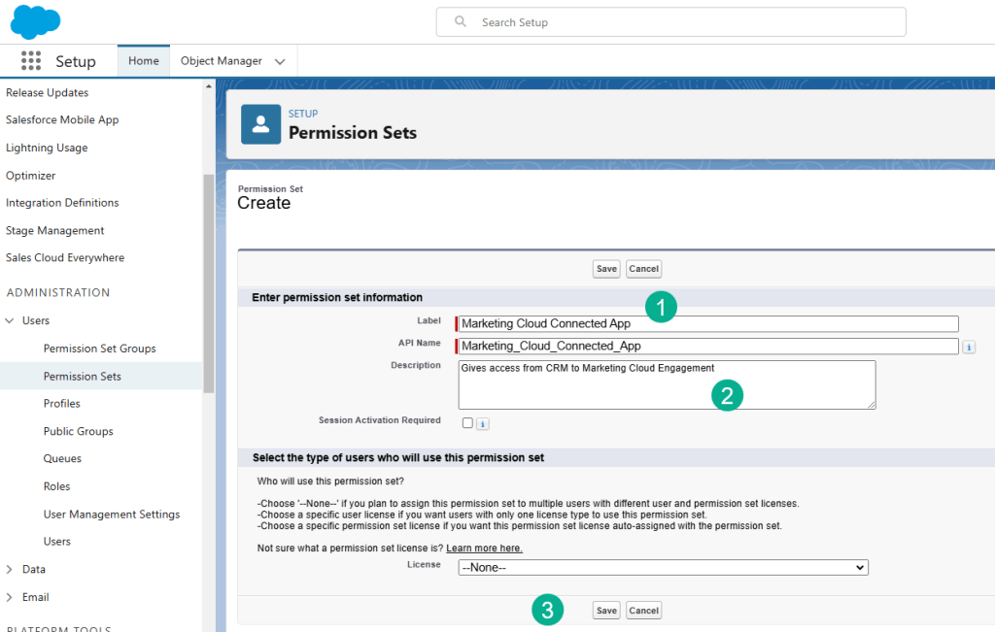Select Profiles in the sidebar
The width and height of the screenshot is (995, 632).
click(62, 403)
